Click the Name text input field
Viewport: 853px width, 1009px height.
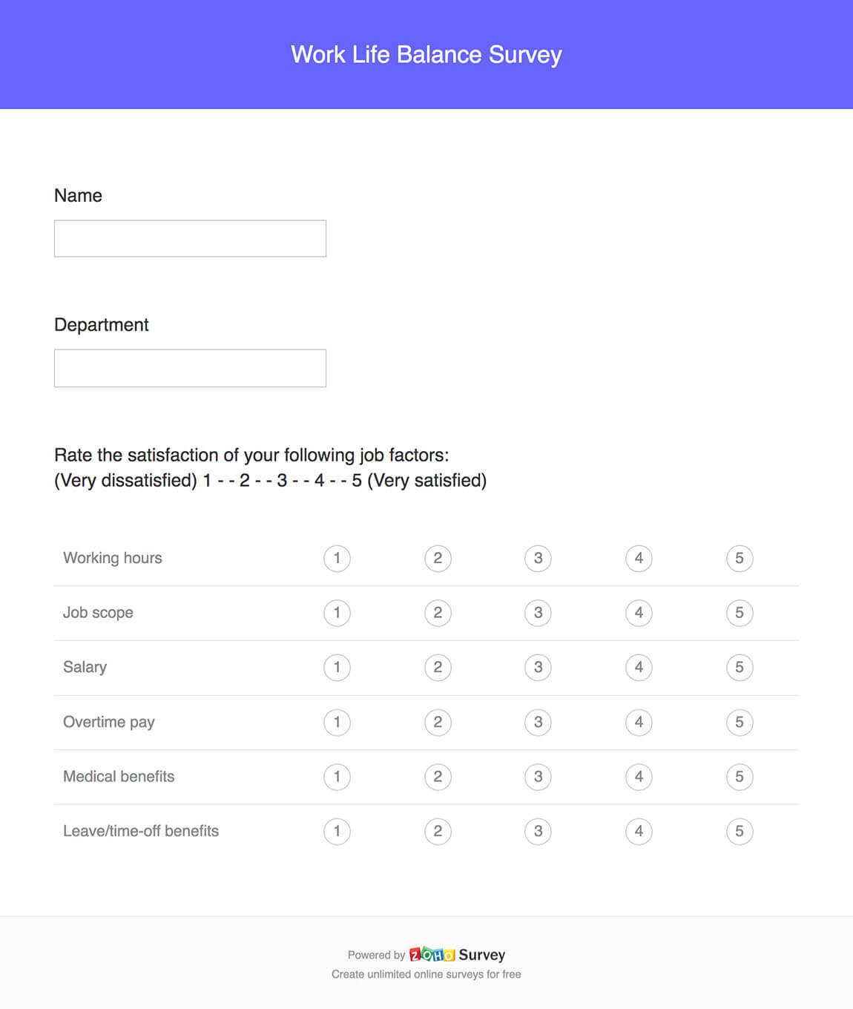click(190, 239)
